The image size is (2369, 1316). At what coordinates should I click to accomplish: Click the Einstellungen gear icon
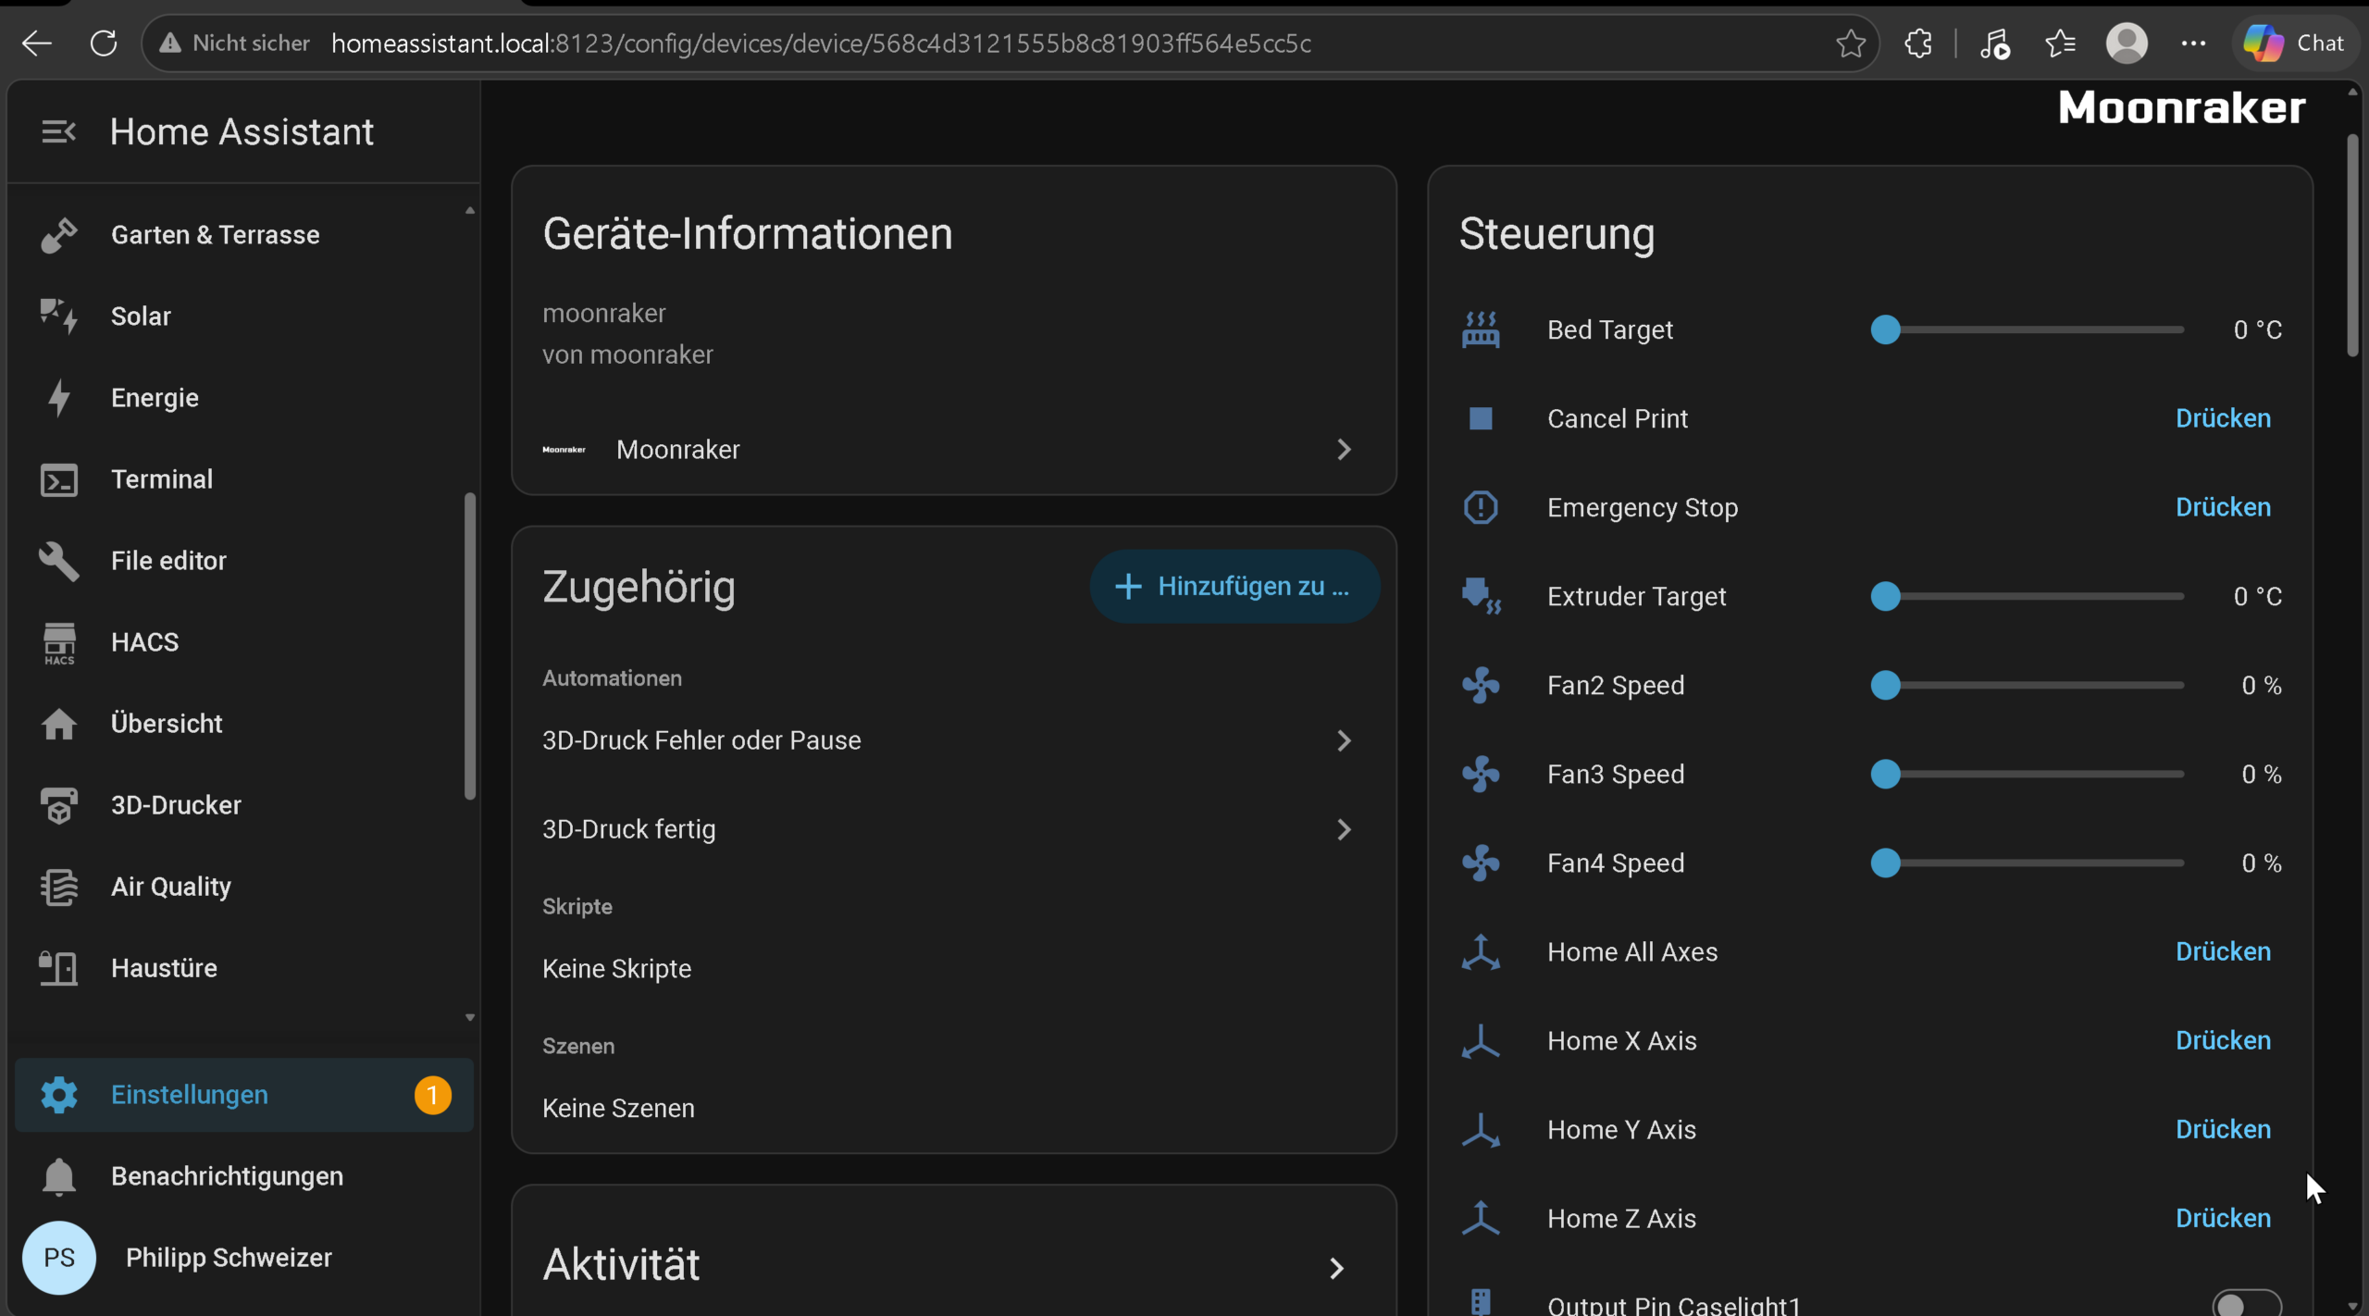coord(58,1095)
